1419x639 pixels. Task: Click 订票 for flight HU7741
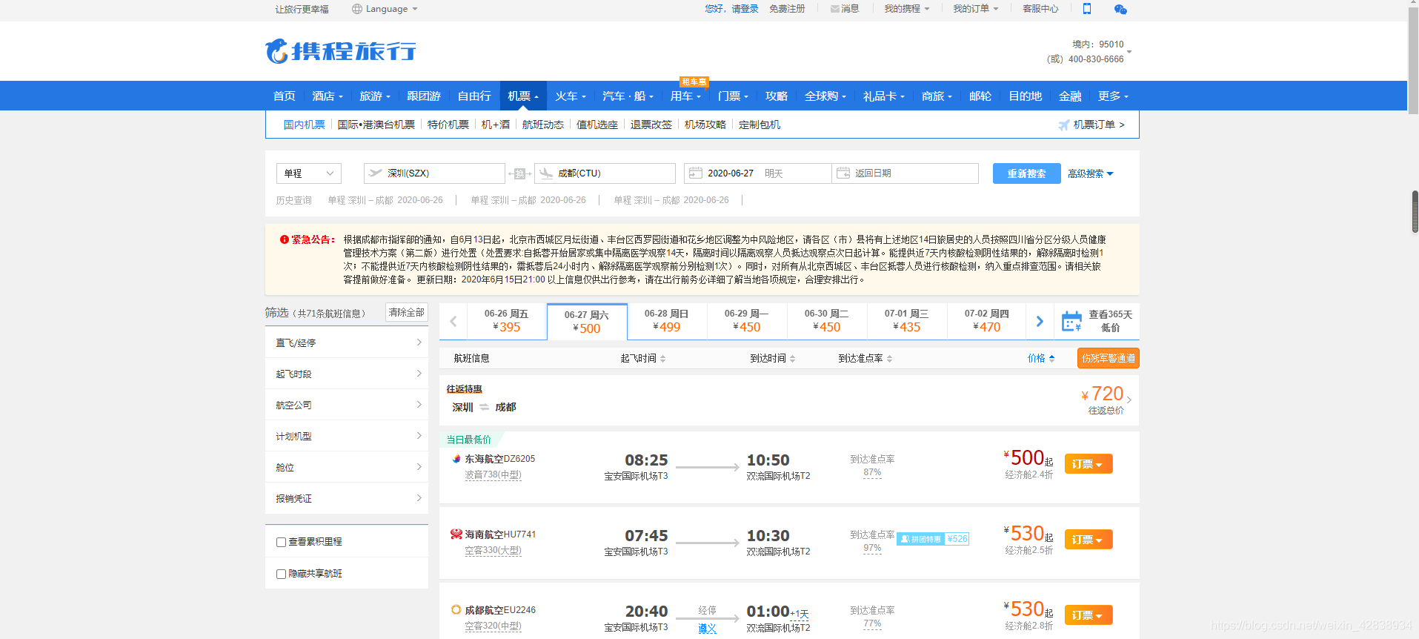click(1089, 540)
